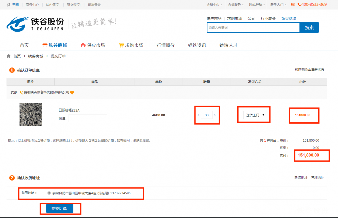Go to the 钢铁资讯 navigation tab

[x=197, y=45]
